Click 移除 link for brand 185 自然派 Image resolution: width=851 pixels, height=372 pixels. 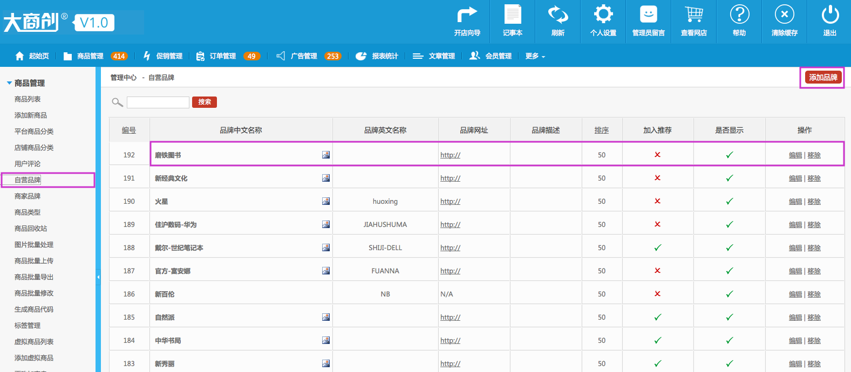tap(814, 317)
